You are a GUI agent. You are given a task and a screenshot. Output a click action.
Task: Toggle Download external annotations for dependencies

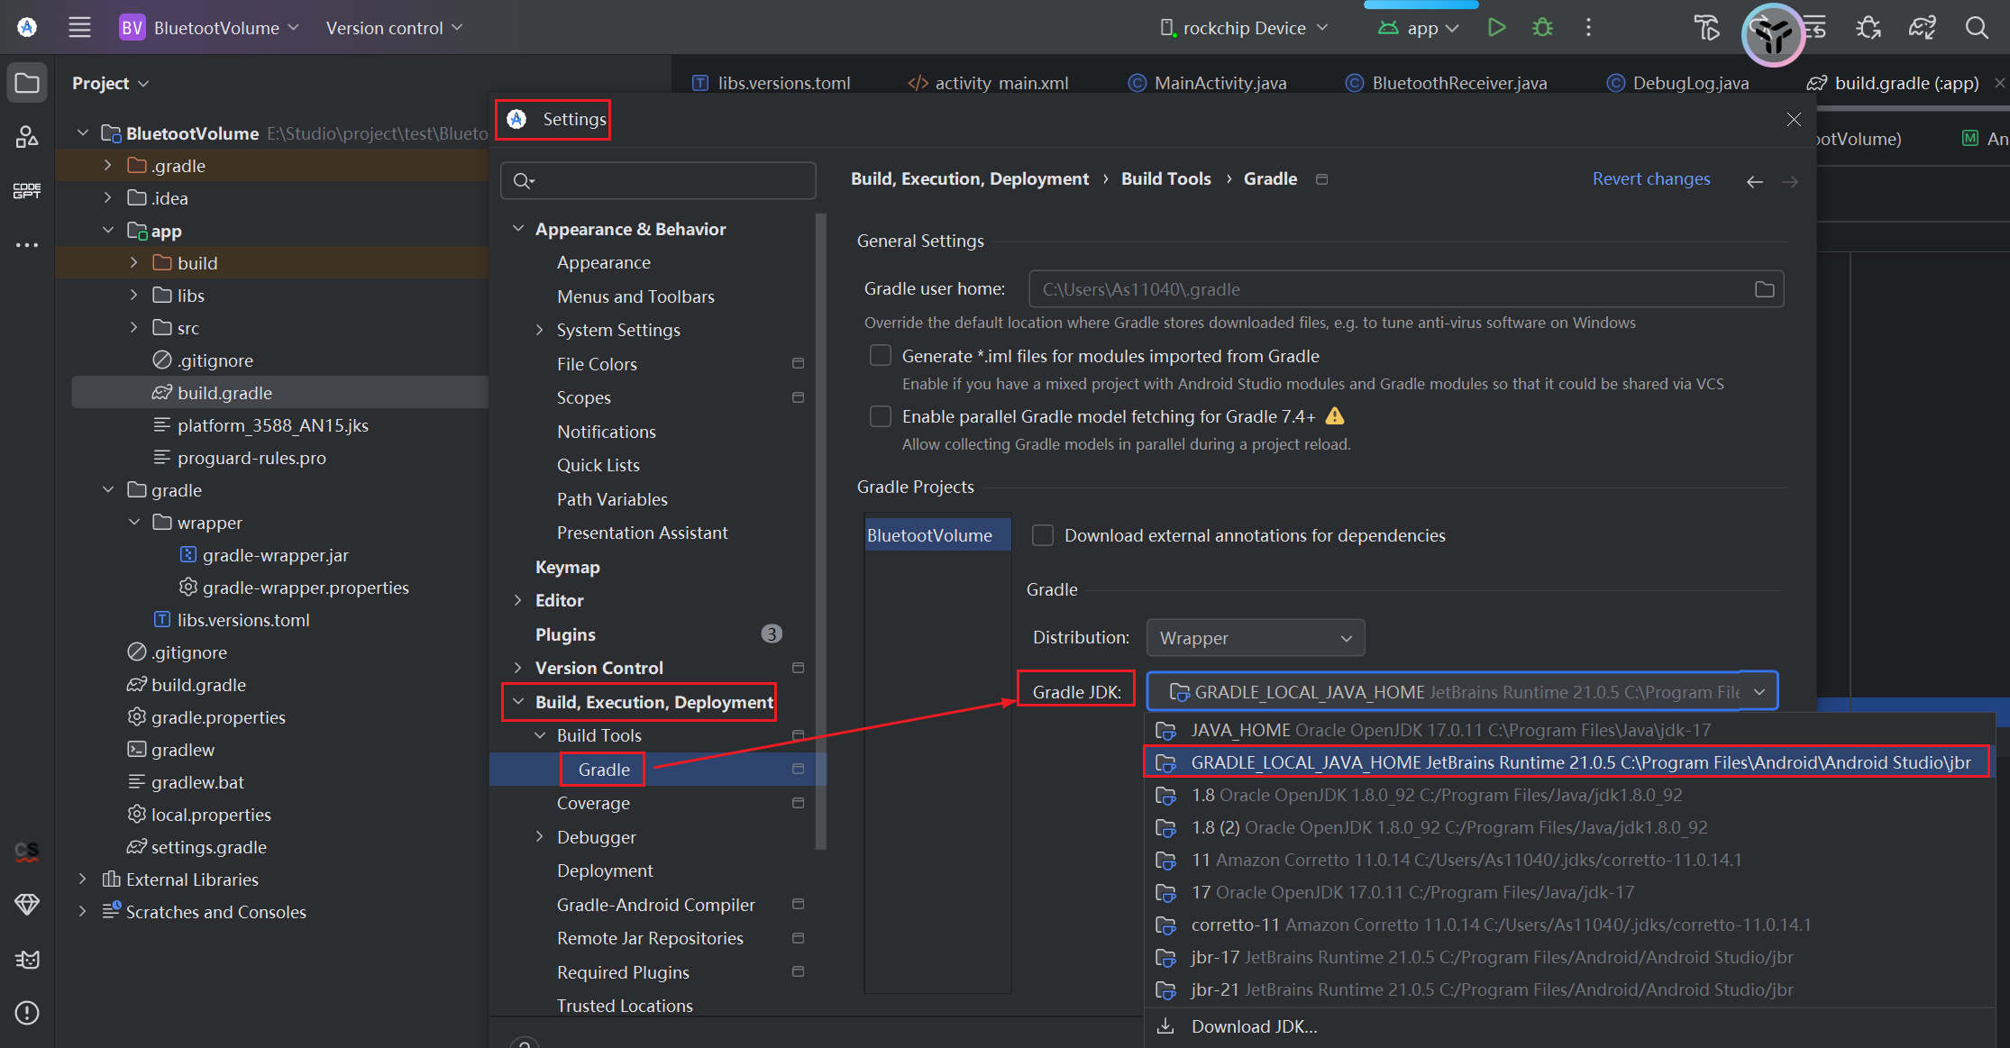(1043, 535)
